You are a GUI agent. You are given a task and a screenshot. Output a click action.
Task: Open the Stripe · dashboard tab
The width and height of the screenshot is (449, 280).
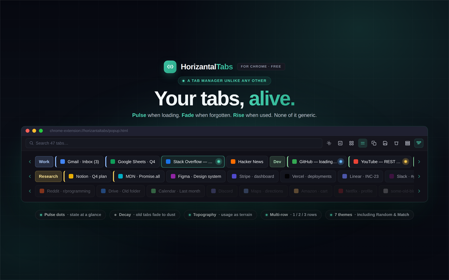[253, 176]
